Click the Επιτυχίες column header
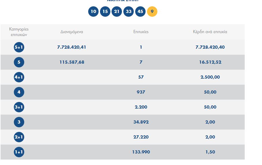Viewport: 262px width, 165px height. click(x=141, y=32)
